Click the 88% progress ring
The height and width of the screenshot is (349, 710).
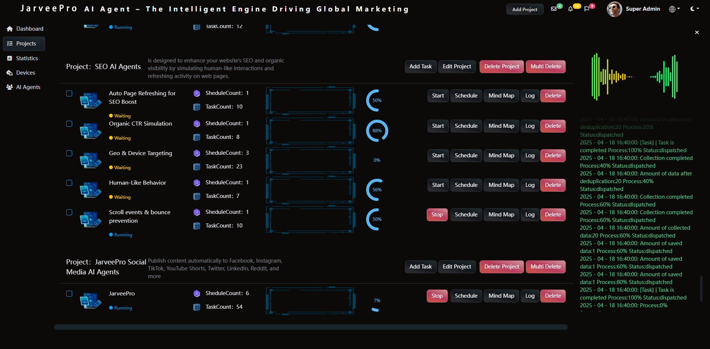377,131
